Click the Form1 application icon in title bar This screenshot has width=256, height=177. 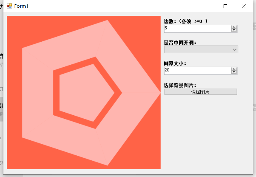(x=10, y=6)
